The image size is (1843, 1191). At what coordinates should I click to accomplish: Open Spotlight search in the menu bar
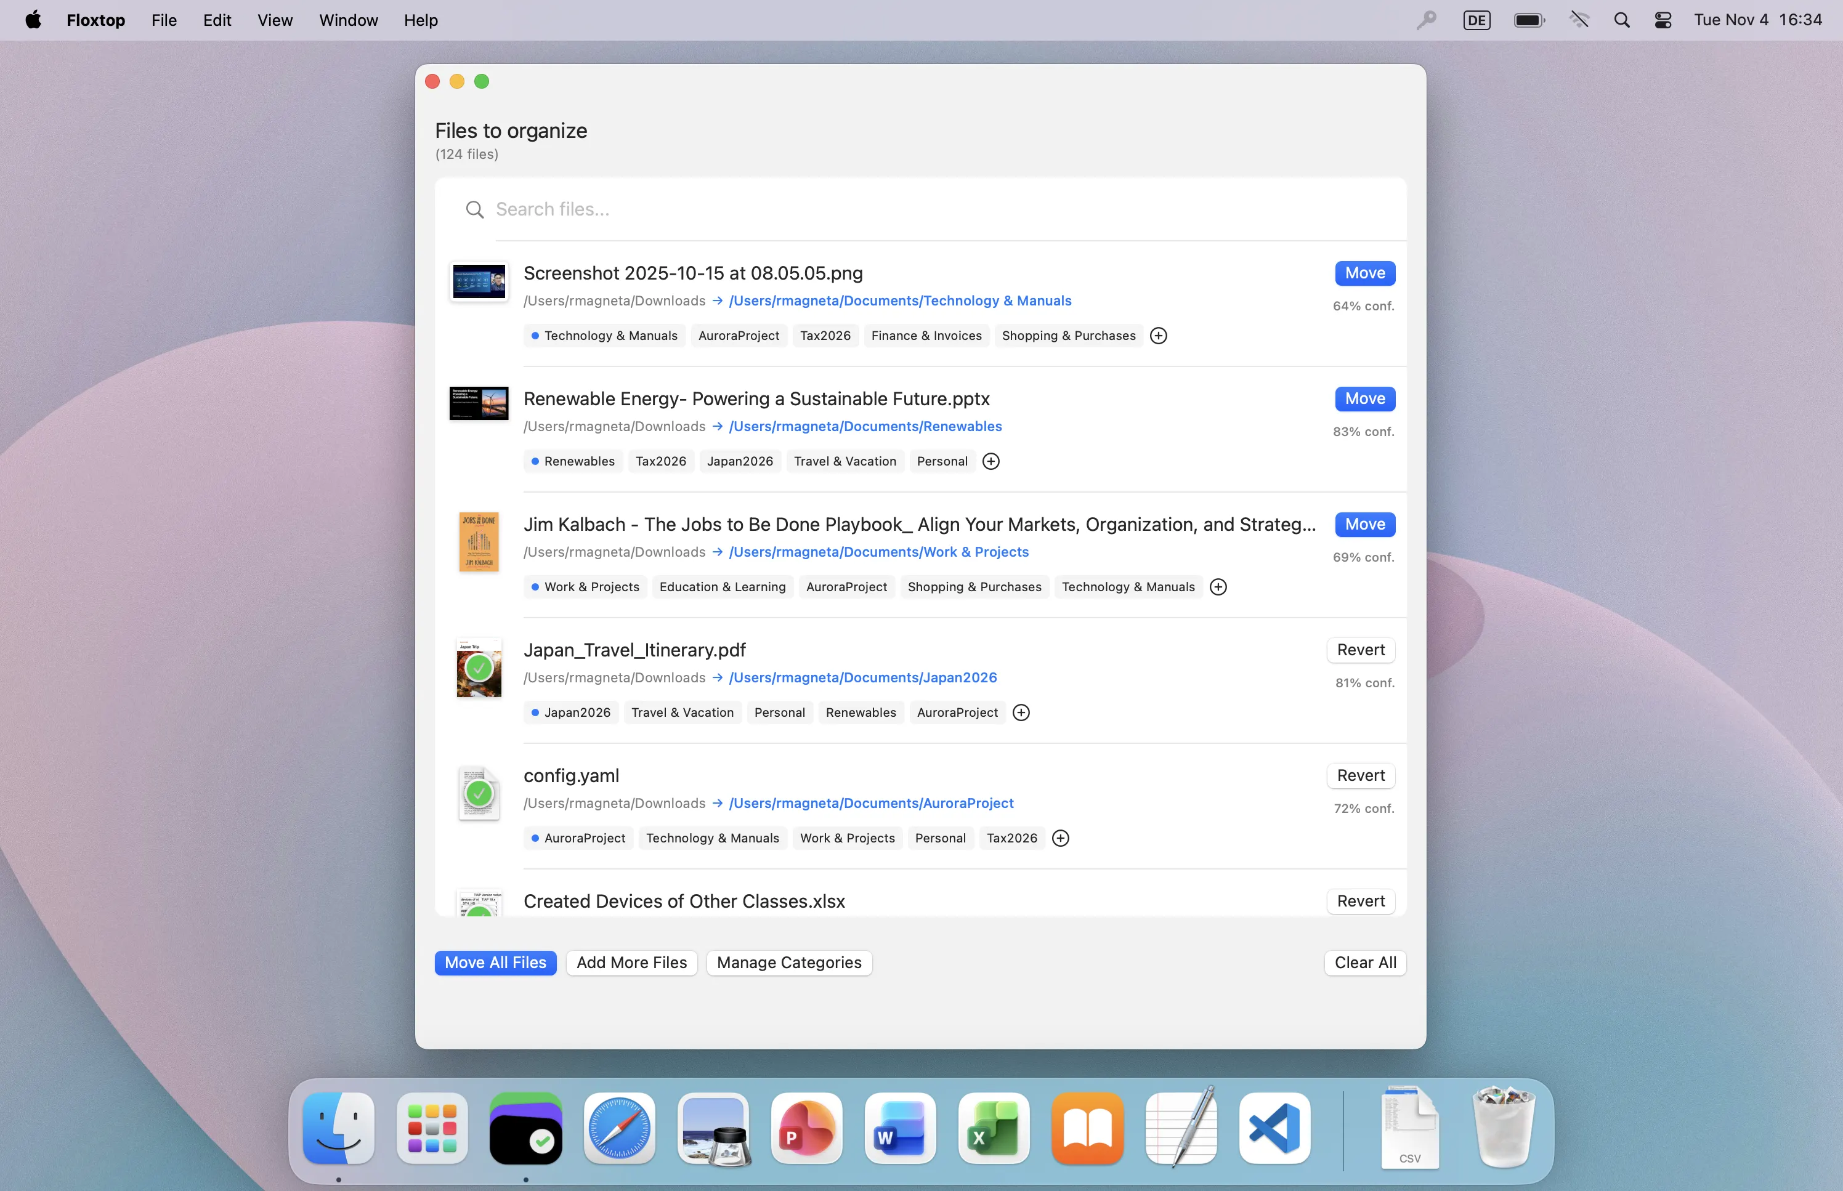tap(1621, 20)
